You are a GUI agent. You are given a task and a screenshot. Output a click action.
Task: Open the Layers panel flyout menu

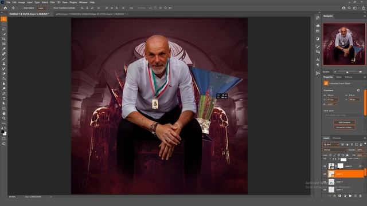click(x=365, y=138)
